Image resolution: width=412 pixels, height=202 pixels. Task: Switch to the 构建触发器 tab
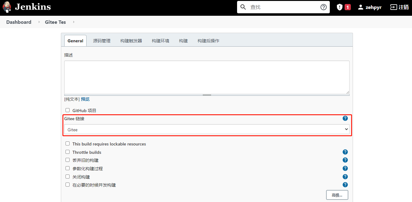[x=131, y=40]
